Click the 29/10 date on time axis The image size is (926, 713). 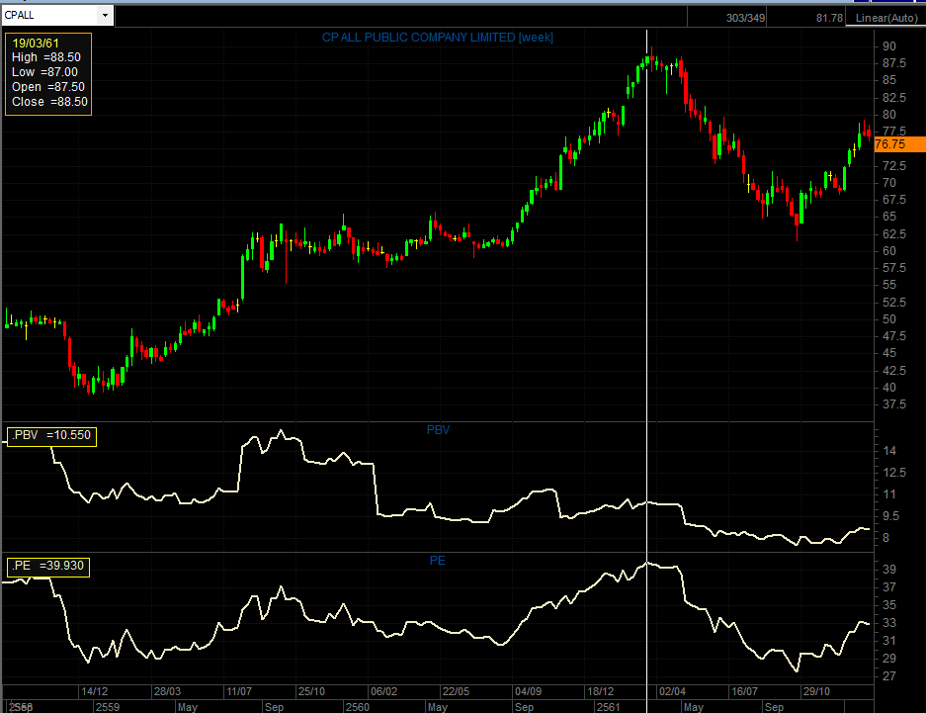pos(816,691)
